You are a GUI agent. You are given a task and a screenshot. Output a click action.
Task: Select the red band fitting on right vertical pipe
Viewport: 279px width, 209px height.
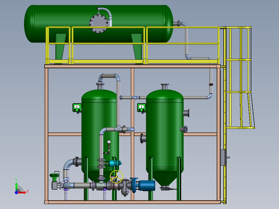pos(211,85)
